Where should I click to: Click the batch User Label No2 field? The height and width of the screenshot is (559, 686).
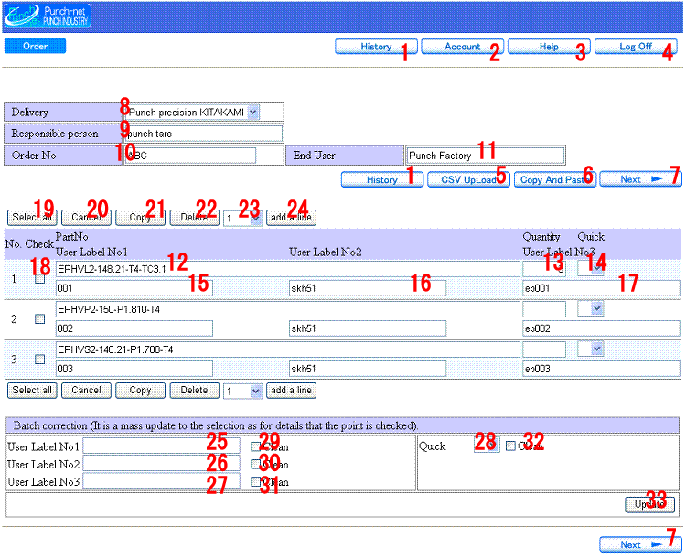click(161, 463)
